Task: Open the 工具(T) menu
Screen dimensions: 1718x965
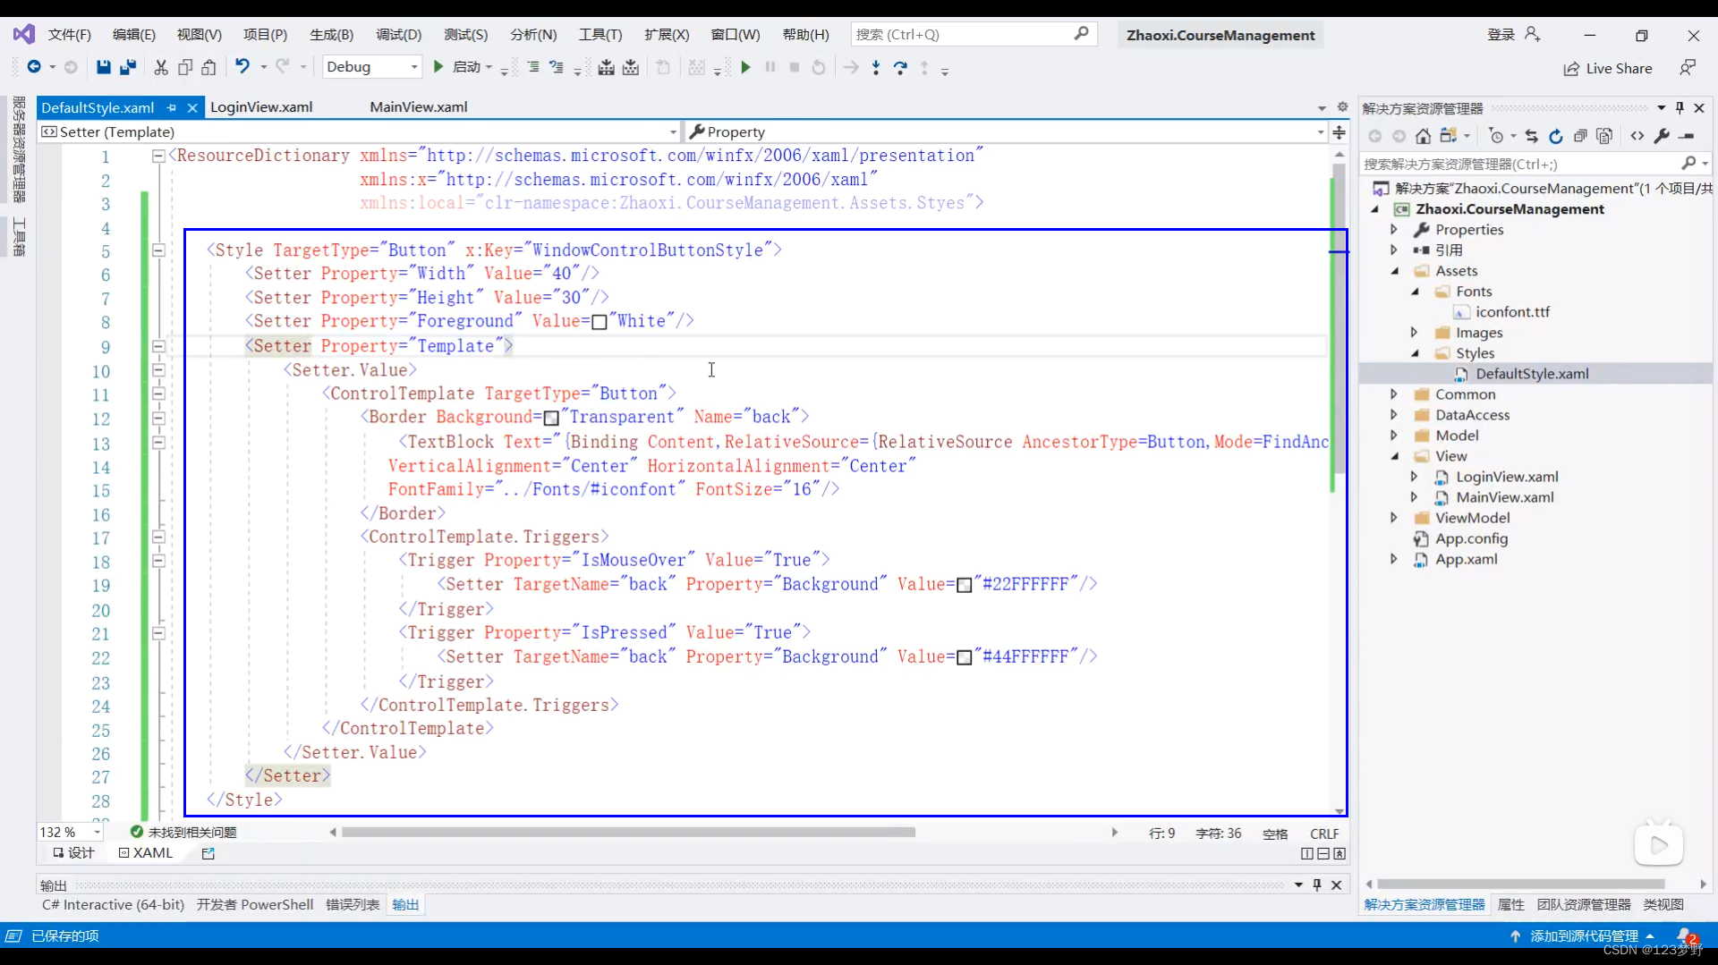Action: point(600,34)
